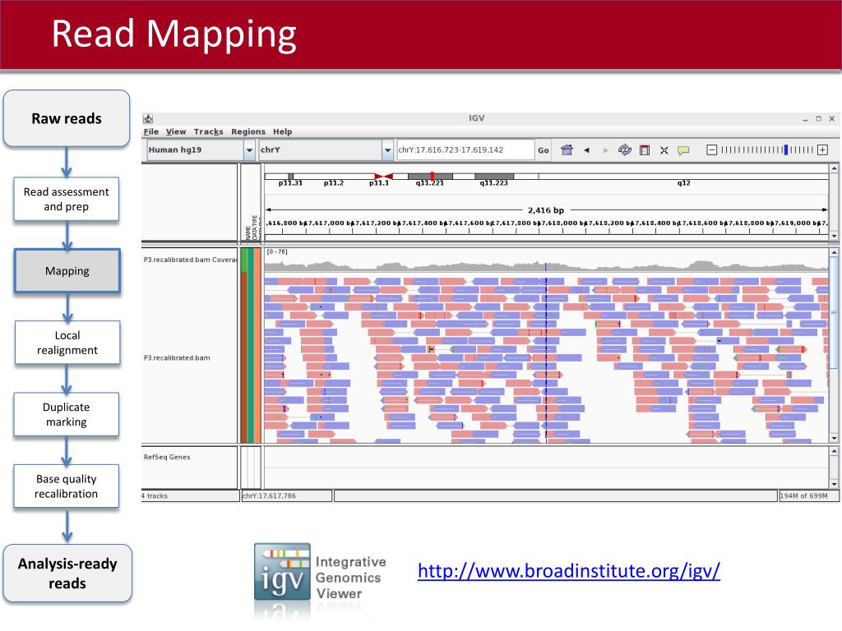
Task: Click the red centromere at p11.1
Action: 383,176
